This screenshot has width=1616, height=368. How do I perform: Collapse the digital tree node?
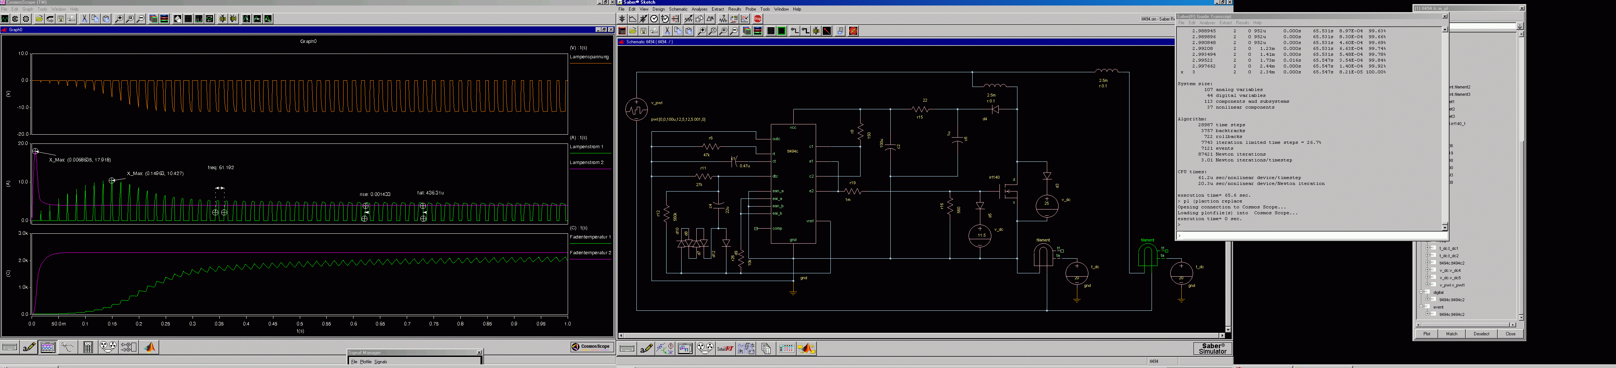click(1422, 292)
